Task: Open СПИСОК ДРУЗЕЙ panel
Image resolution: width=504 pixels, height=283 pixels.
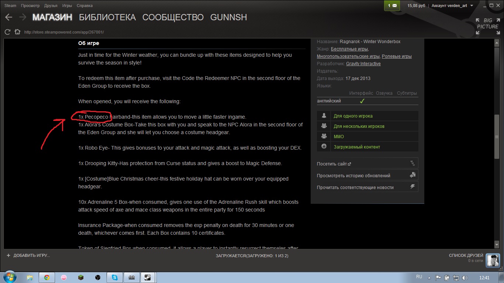Action: (x=466, y=255)
